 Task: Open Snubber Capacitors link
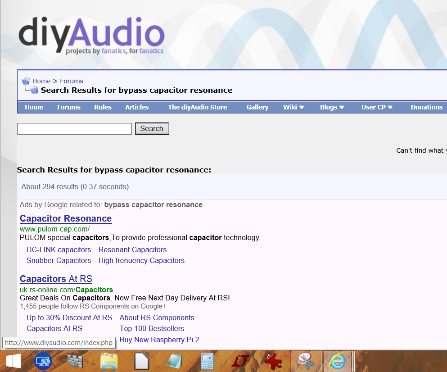point(59,260)
